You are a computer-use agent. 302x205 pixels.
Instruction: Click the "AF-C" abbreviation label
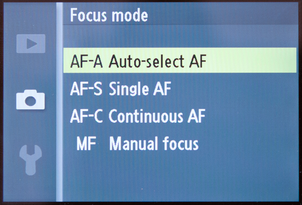coord(86,116)
